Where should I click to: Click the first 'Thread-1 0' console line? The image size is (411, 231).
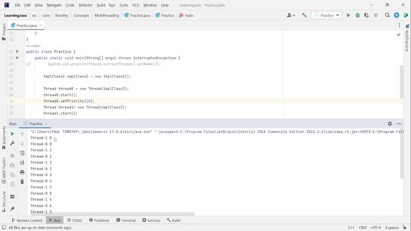coord(41,138)
